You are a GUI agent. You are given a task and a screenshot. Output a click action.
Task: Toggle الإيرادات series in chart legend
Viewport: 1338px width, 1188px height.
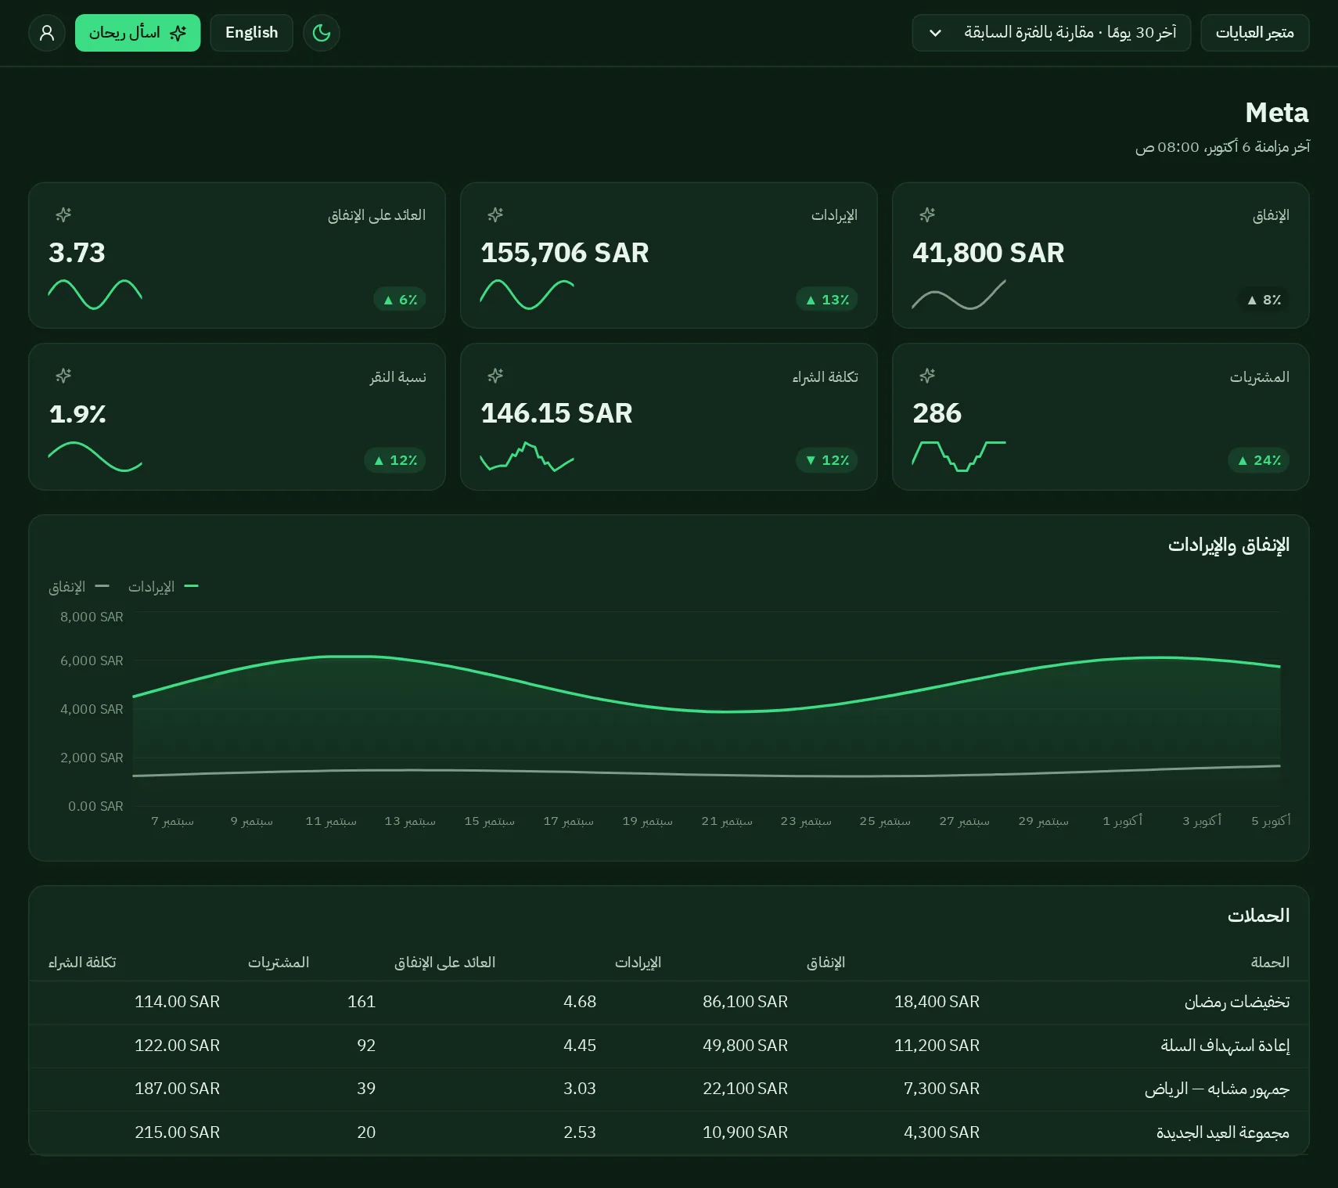163,587
